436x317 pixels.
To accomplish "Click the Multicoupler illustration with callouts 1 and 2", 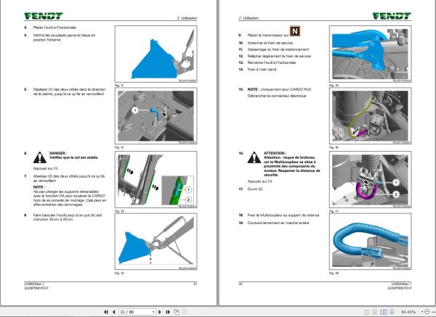I will coord(370,180).
